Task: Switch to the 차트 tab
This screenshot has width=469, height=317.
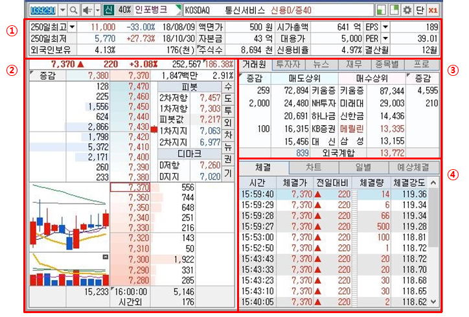Action: (314, 167)
